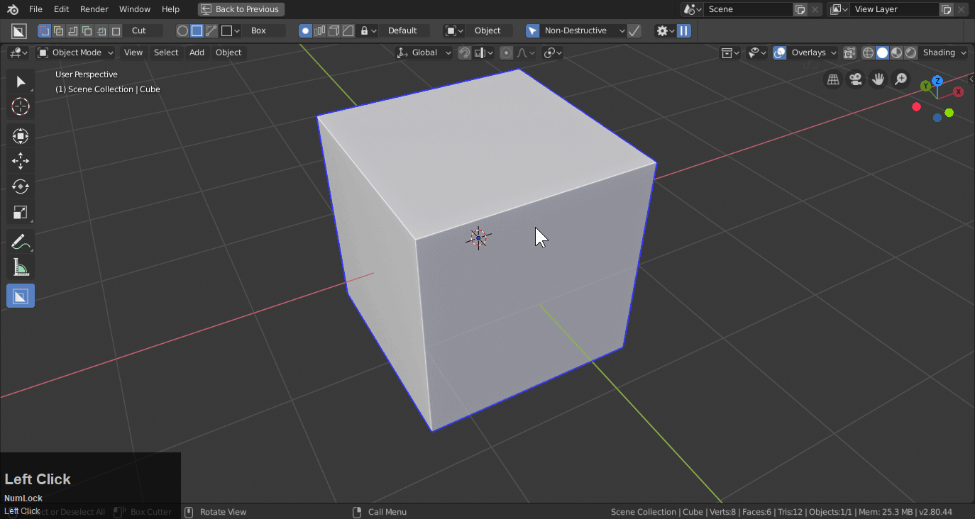Choose the 3D Cursor tool

[20, 106]
